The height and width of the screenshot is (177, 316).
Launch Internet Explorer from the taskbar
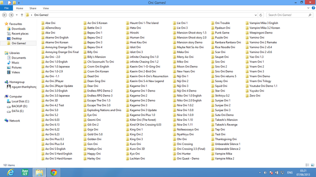pyautogui.click(x=10, y=173)
